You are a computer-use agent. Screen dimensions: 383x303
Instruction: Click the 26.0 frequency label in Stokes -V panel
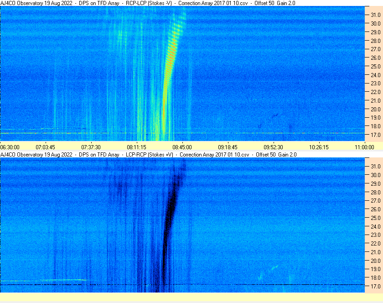[x=376, y=57]
